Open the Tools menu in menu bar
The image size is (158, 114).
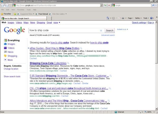[x=29, y=10]
